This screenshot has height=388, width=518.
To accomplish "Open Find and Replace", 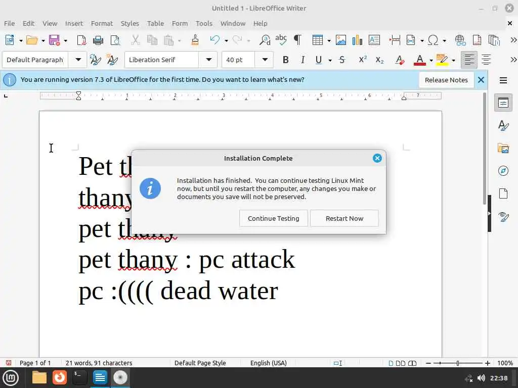I will click(265, 40).
